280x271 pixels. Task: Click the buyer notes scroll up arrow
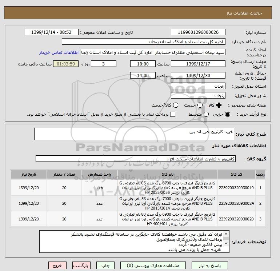[226, 234]
